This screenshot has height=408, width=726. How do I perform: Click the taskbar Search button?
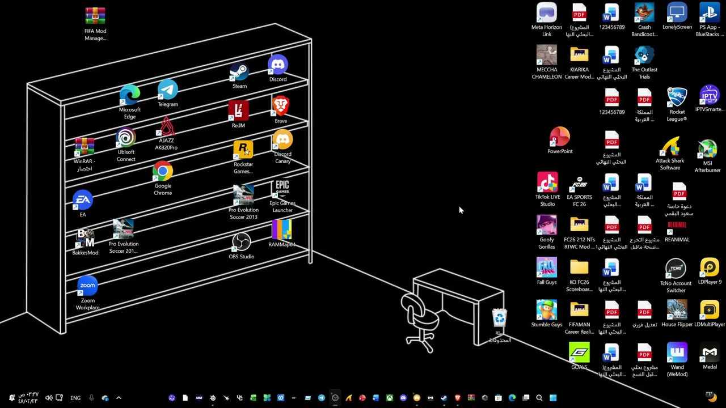(539, 398)
